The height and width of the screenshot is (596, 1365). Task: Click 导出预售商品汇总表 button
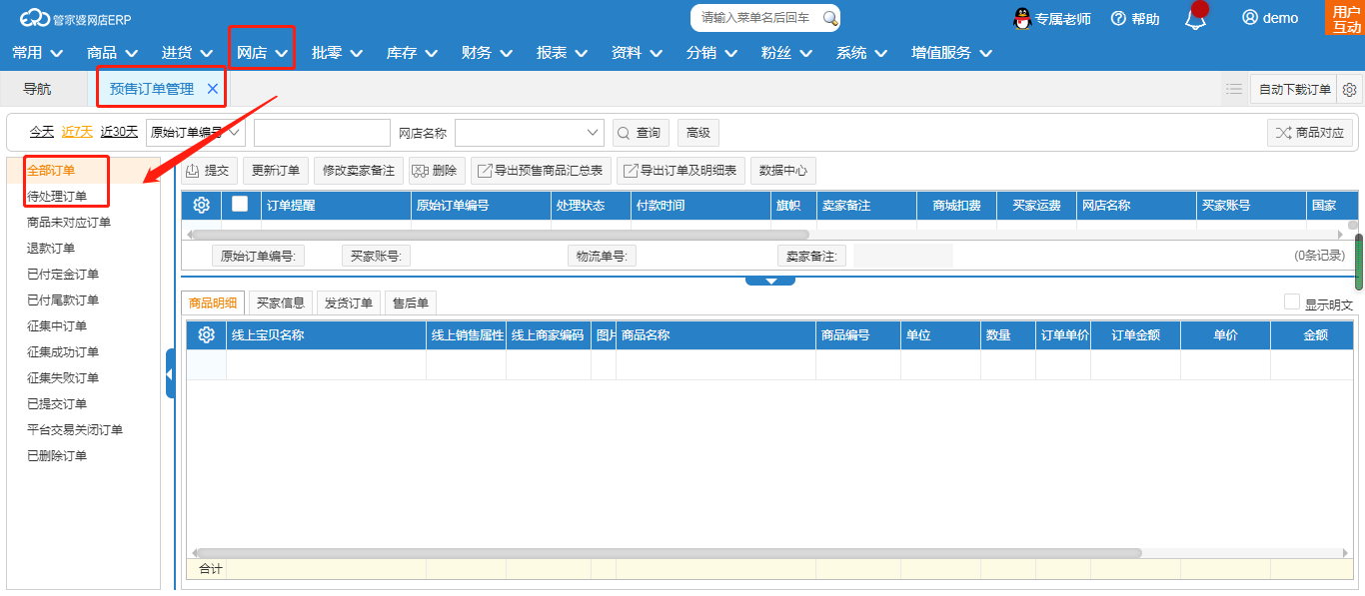(x=541, y=171)
